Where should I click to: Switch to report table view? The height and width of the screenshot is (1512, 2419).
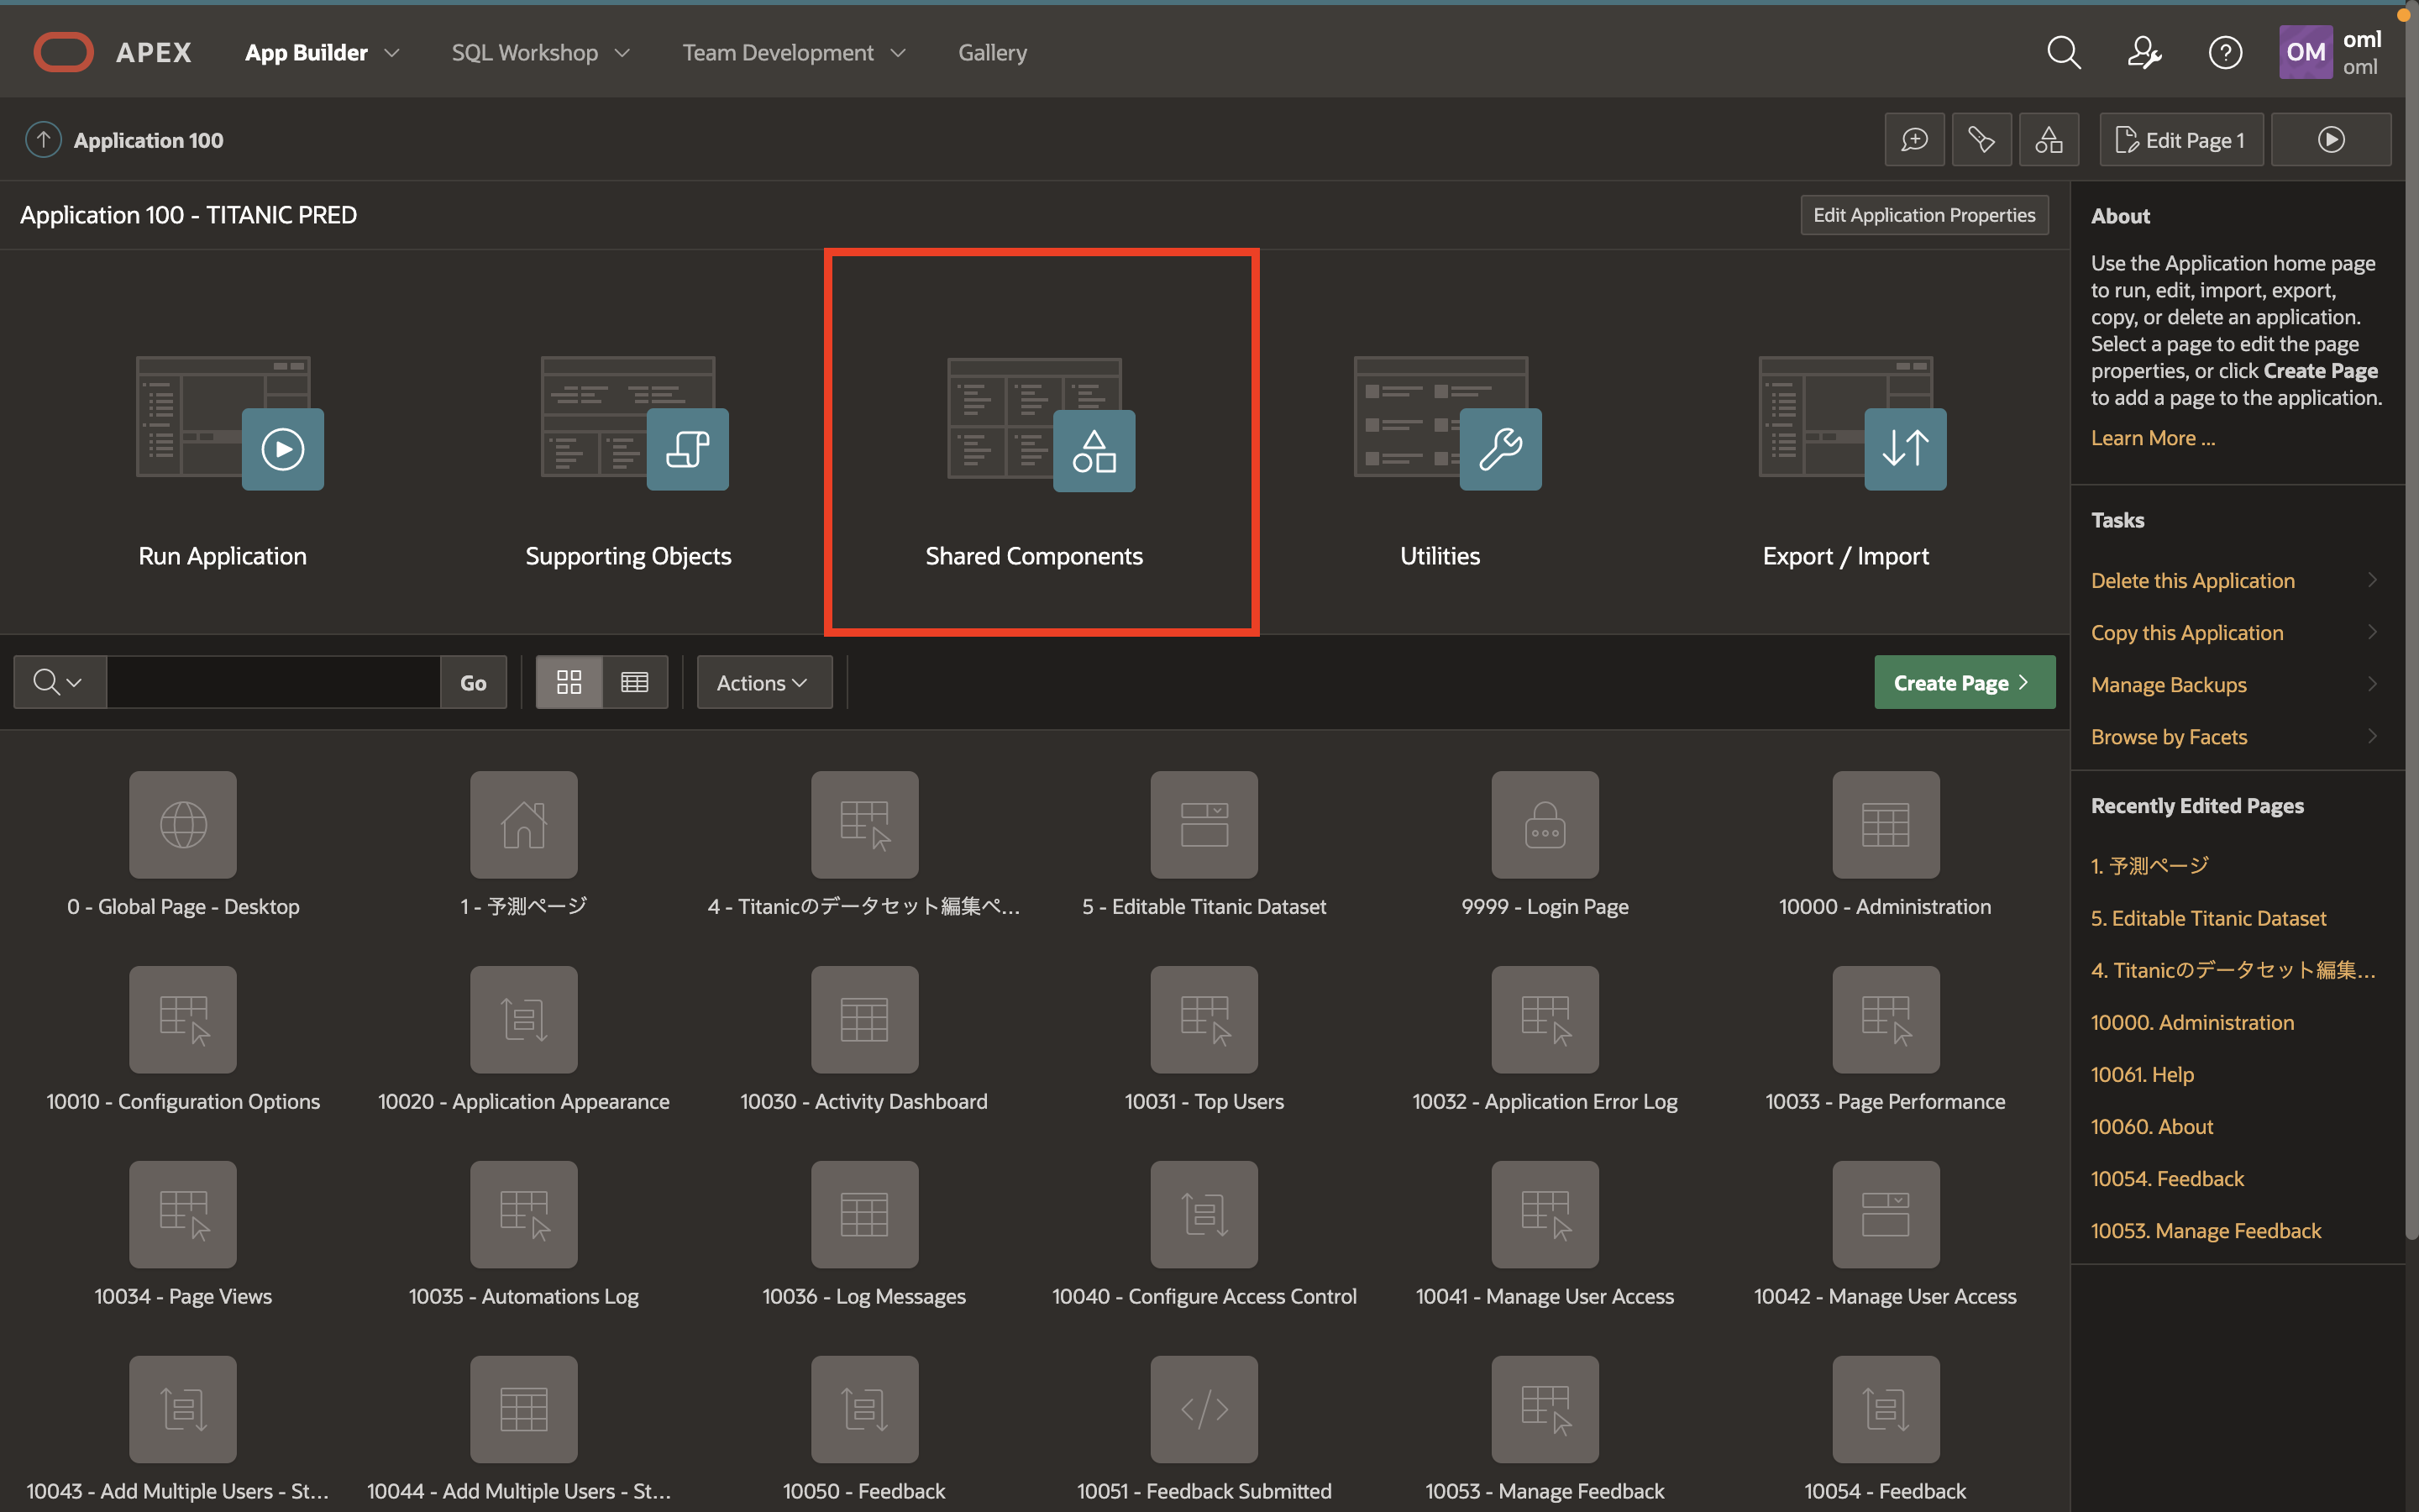click(x=635, y=682)
